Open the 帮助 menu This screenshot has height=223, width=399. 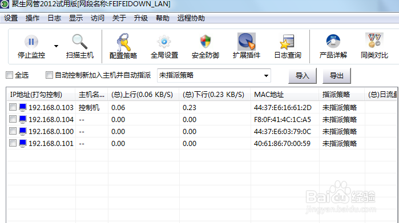pyautogui.click(x=162, y=18)
